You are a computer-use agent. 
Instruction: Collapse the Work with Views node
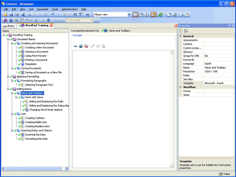(16, 97)
